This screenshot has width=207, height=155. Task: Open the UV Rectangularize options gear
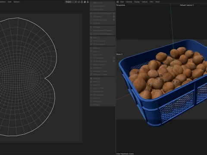[114, 61]
